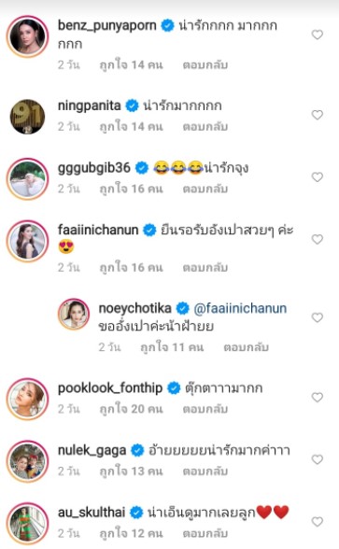Open noeychotika's small profile avatar
This screenshot has height=549, width=339.
coord(74,314)
